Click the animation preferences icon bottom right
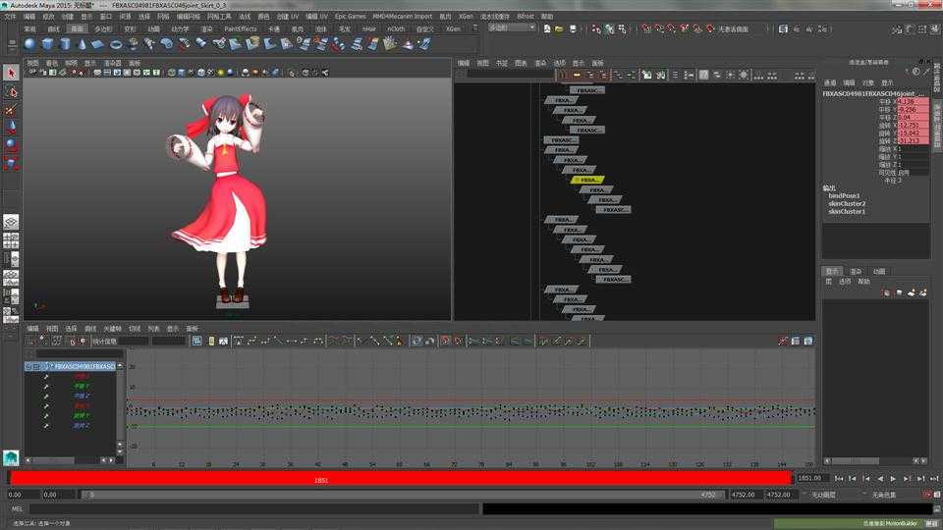The width and height of the screenshot is (943, 530). [x=937, y=495]
